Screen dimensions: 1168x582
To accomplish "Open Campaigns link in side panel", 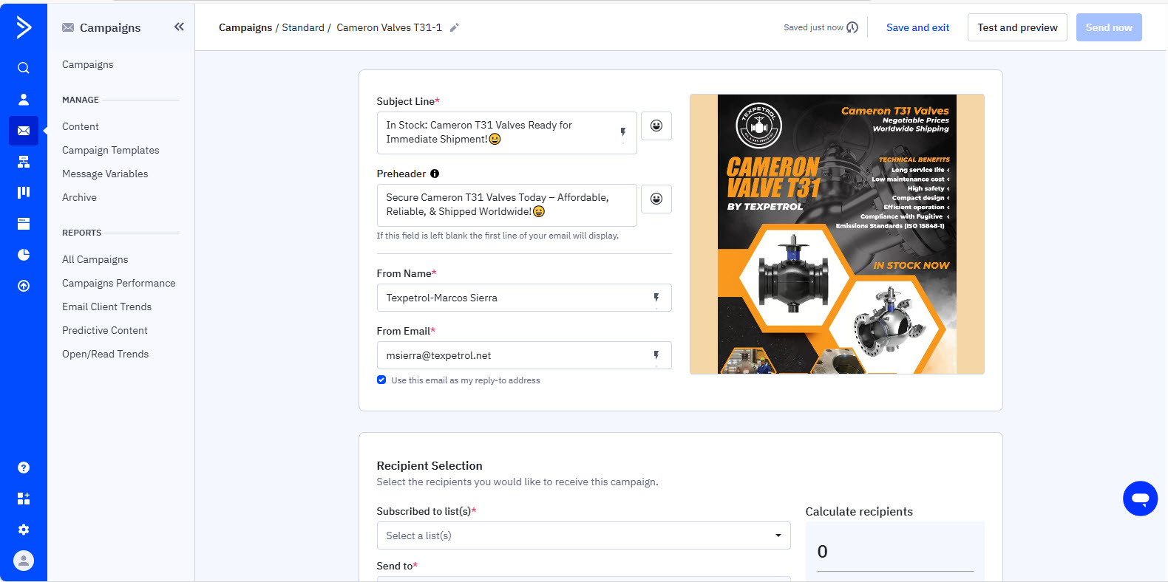I will 88,64.
